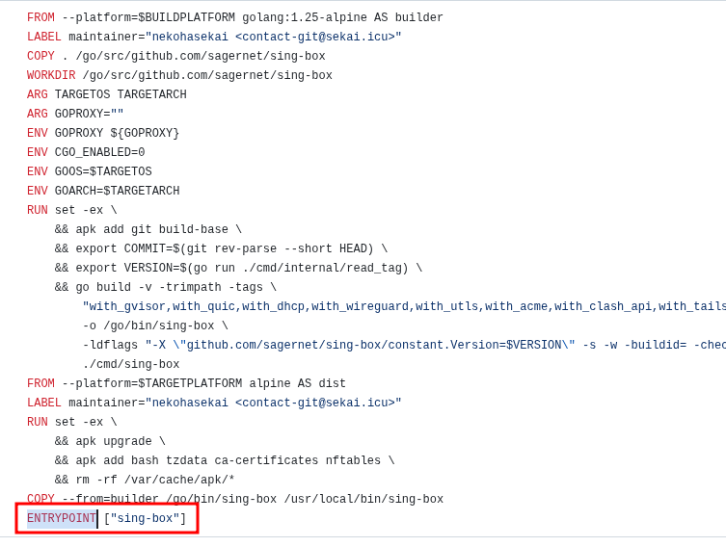Click the apk add git build-base line
Image resolution: width=726 pixels, height=547 pixels.
pyautogui.click(x=148, y=230)
